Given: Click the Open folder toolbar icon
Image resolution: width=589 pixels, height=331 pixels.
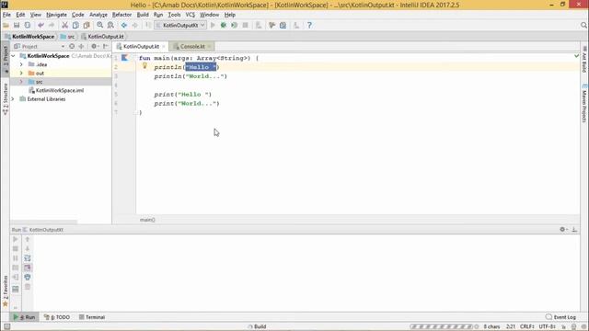Looking at the screenshot, I should point(6,25).
